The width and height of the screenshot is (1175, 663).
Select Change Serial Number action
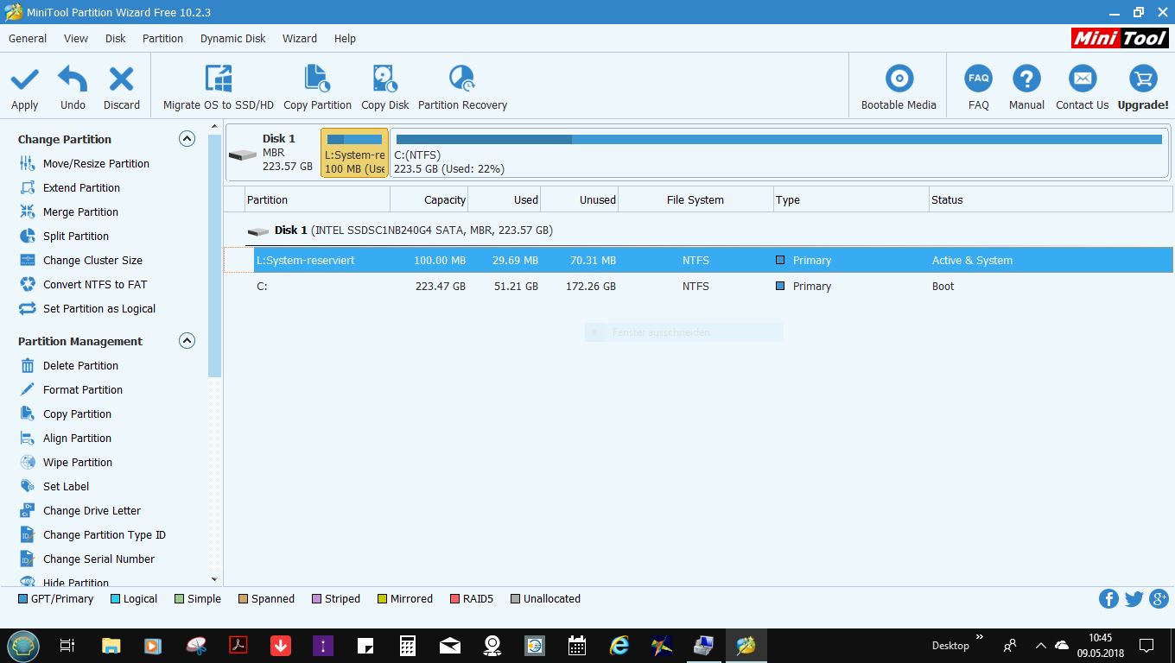98,559
